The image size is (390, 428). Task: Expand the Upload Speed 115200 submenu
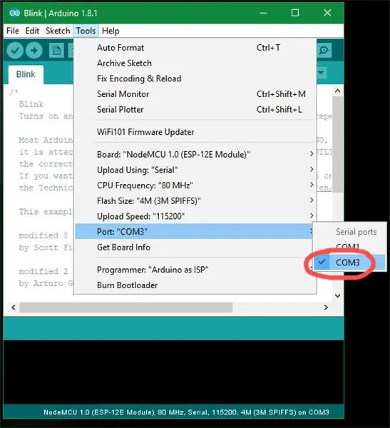point(195,216)
